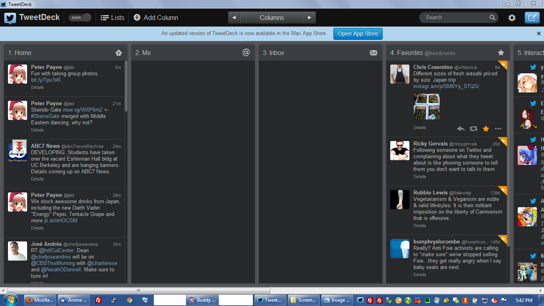Click the humphryslocombe avatar
Screen dimensions: 544x306
pos(400,249)
